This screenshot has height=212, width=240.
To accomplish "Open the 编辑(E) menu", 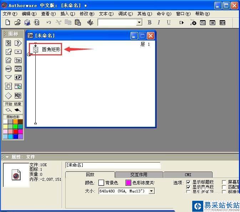I will coord(29,14).
